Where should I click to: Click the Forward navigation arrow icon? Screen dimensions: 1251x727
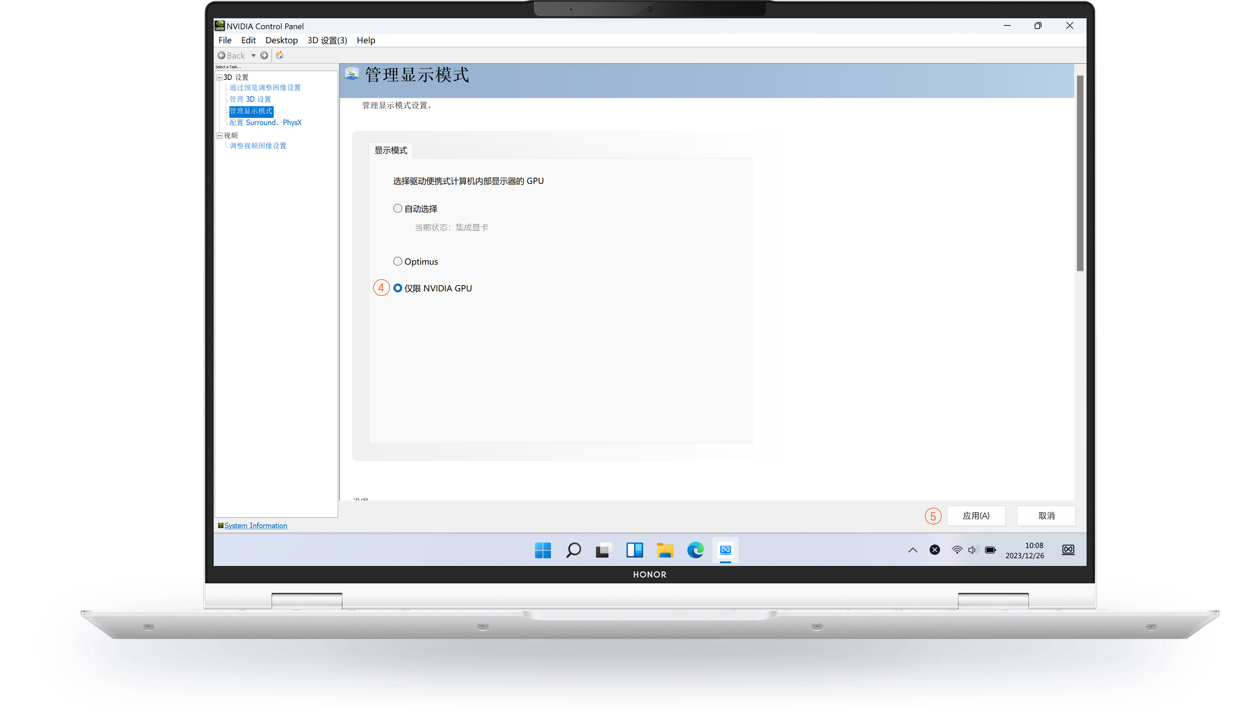(x=264, y=56)
